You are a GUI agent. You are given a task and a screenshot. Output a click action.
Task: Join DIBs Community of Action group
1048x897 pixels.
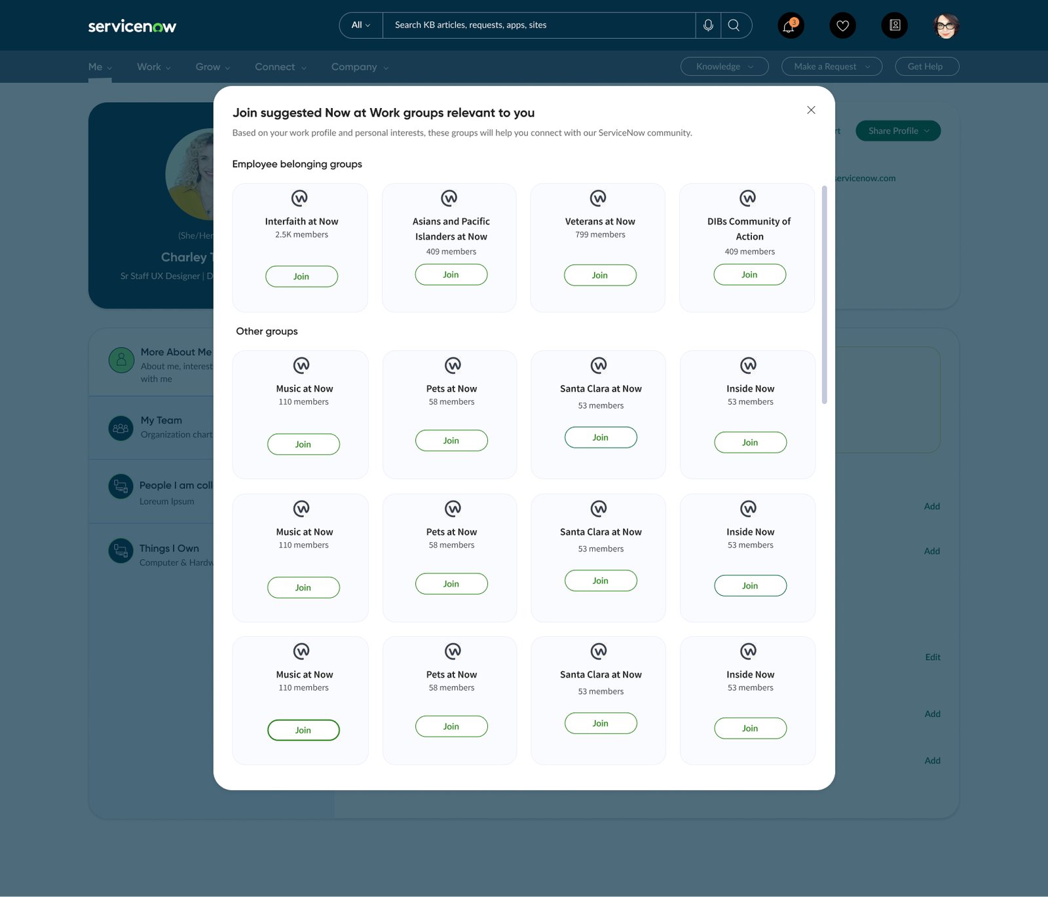point(749,274)
